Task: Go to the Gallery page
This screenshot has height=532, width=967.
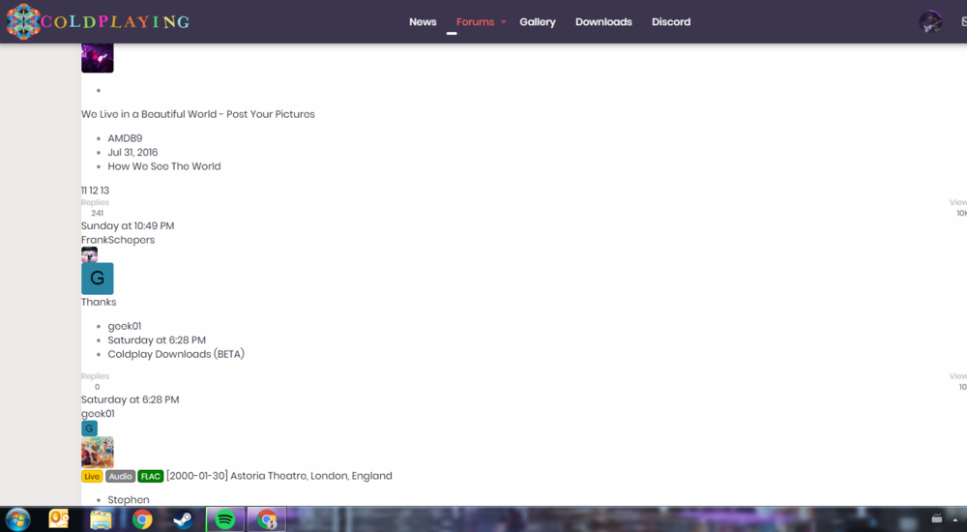Action: [537, 21]
